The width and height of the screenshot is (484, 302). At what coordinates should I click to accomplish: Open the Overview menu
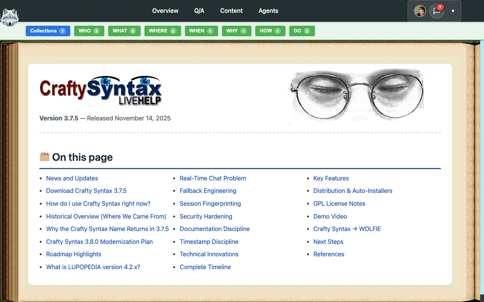(165, 11)
